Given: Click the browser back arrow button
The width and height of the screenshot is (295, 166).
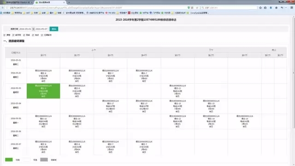Looking at the screenshot, I should (x=3, y=8).
